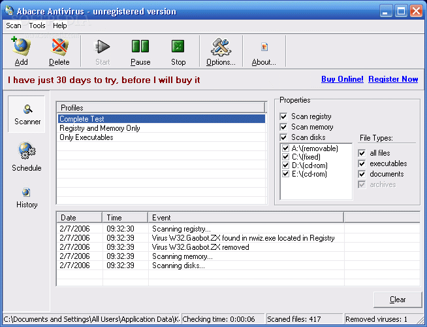Pause the running scan
The height and width of the screenshot is (327, 427).
140,46
